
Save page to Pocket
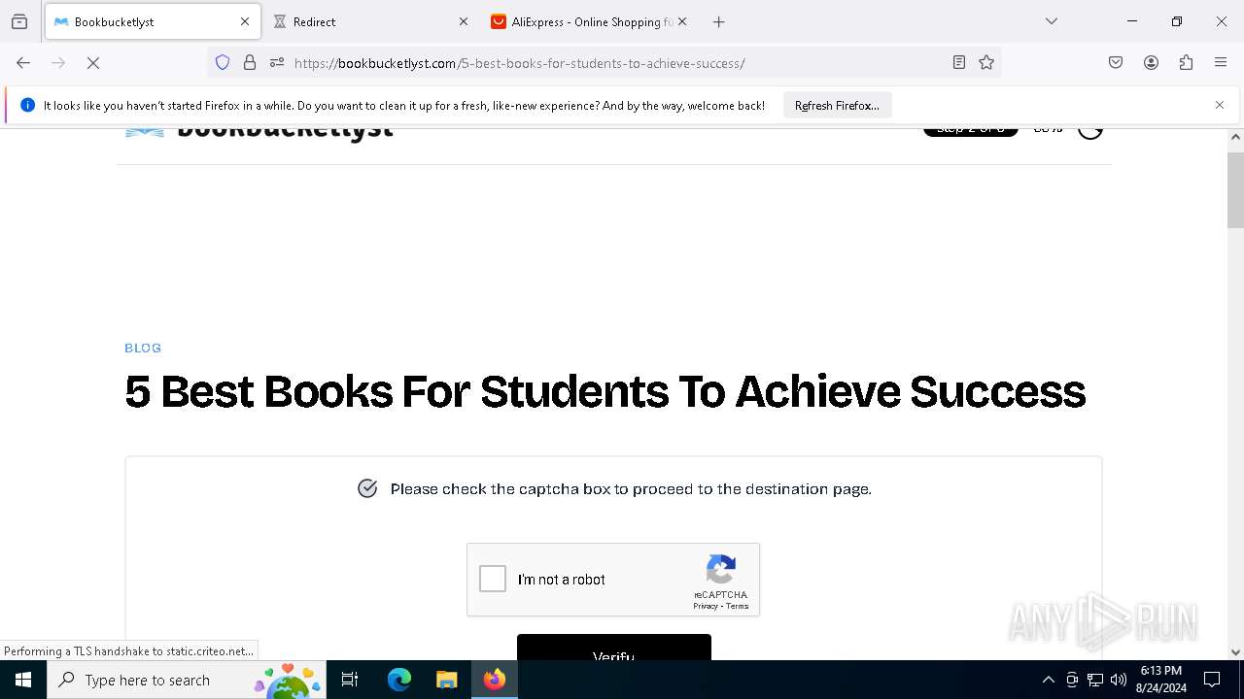click(x=1116, y=63)
